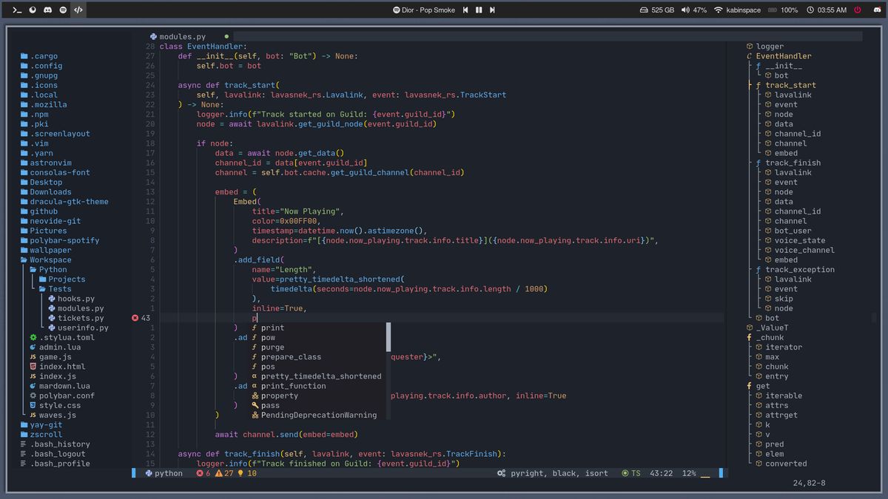Select EventHandler class in symbols outline
This screenshot has width=888, height=499.
tap(783, 56)
